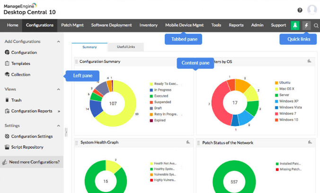Collapse the Views section

click(59, 89)
